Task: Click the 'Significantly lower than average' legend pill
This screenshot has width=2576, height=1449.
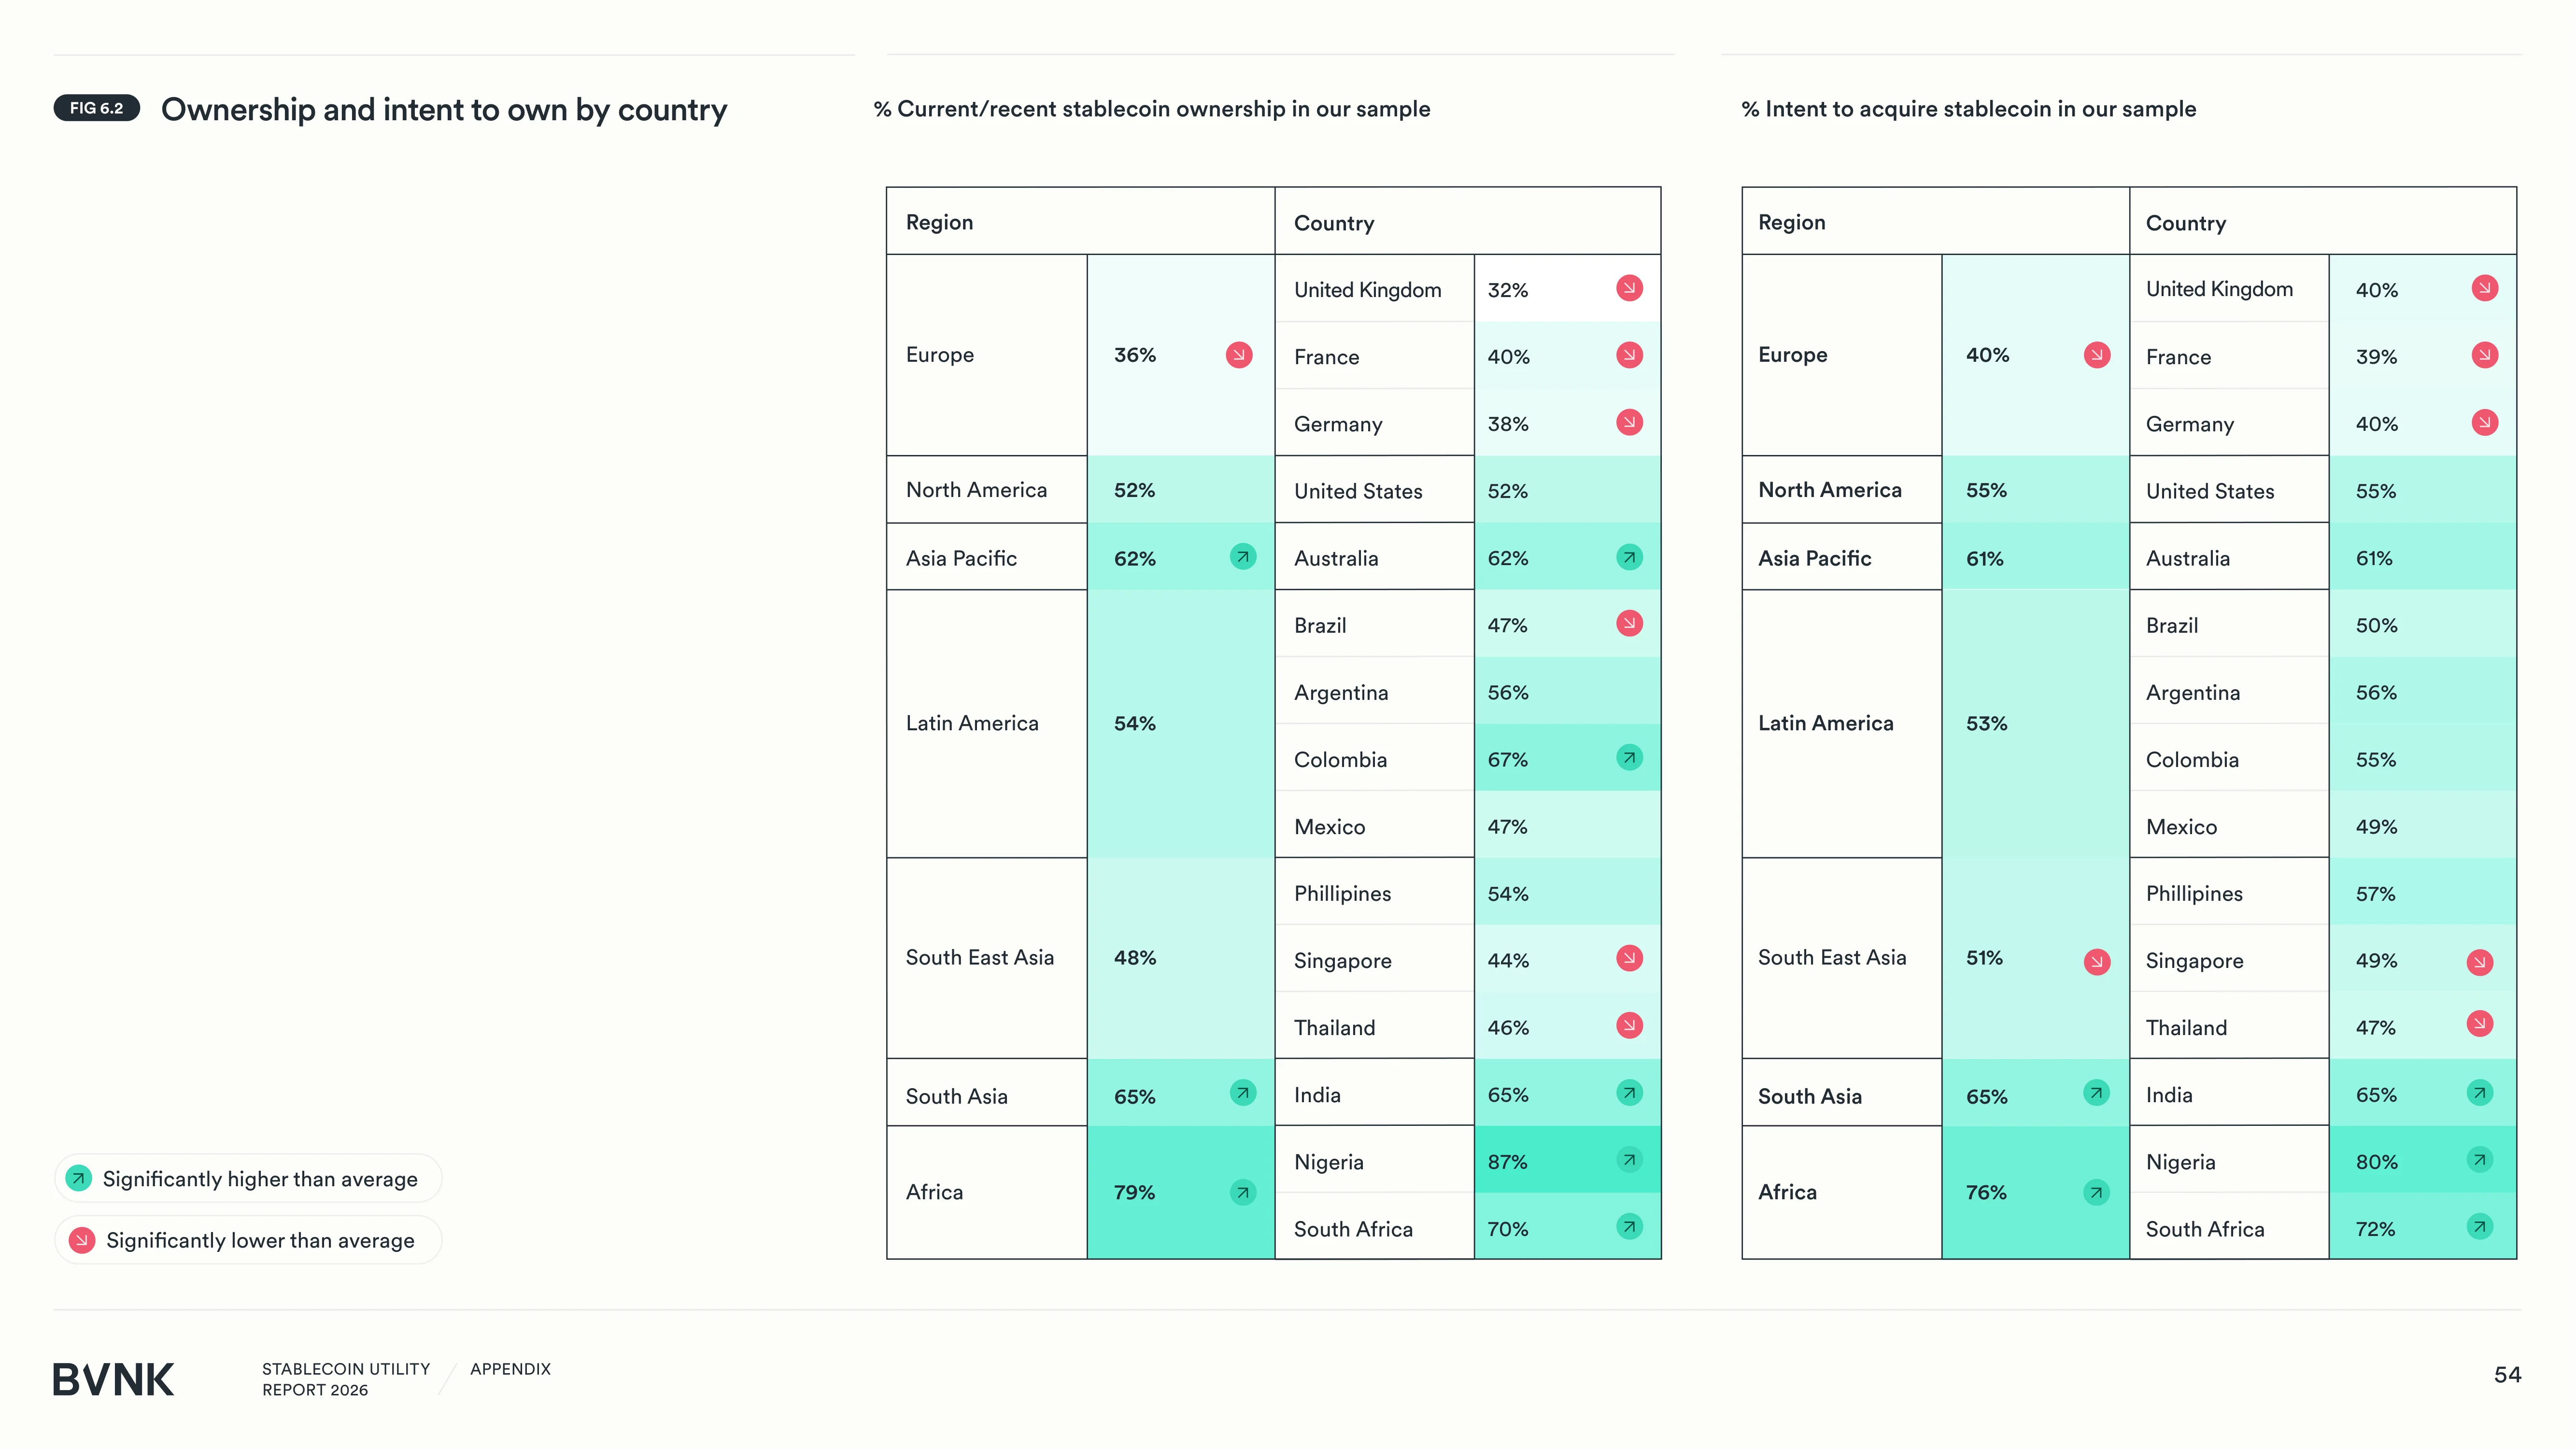Action: pos(248,1240)
